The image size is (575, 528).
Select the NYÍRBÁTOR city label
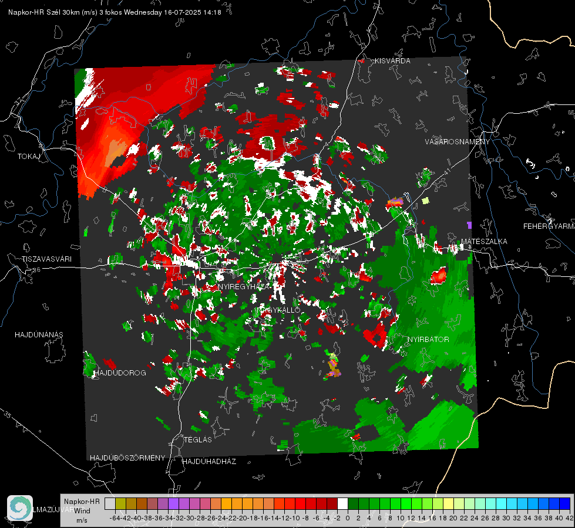tap(428, 340)
